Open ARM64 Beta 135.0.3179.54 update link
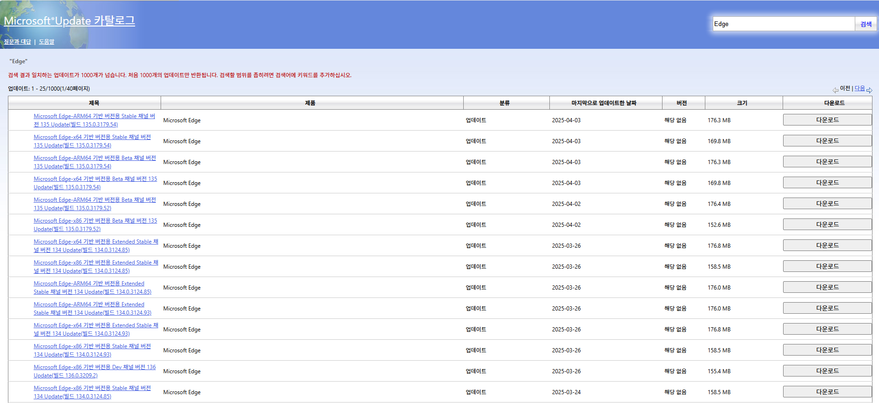This screenshot has height=403, width=879. (x=95, y=162)
